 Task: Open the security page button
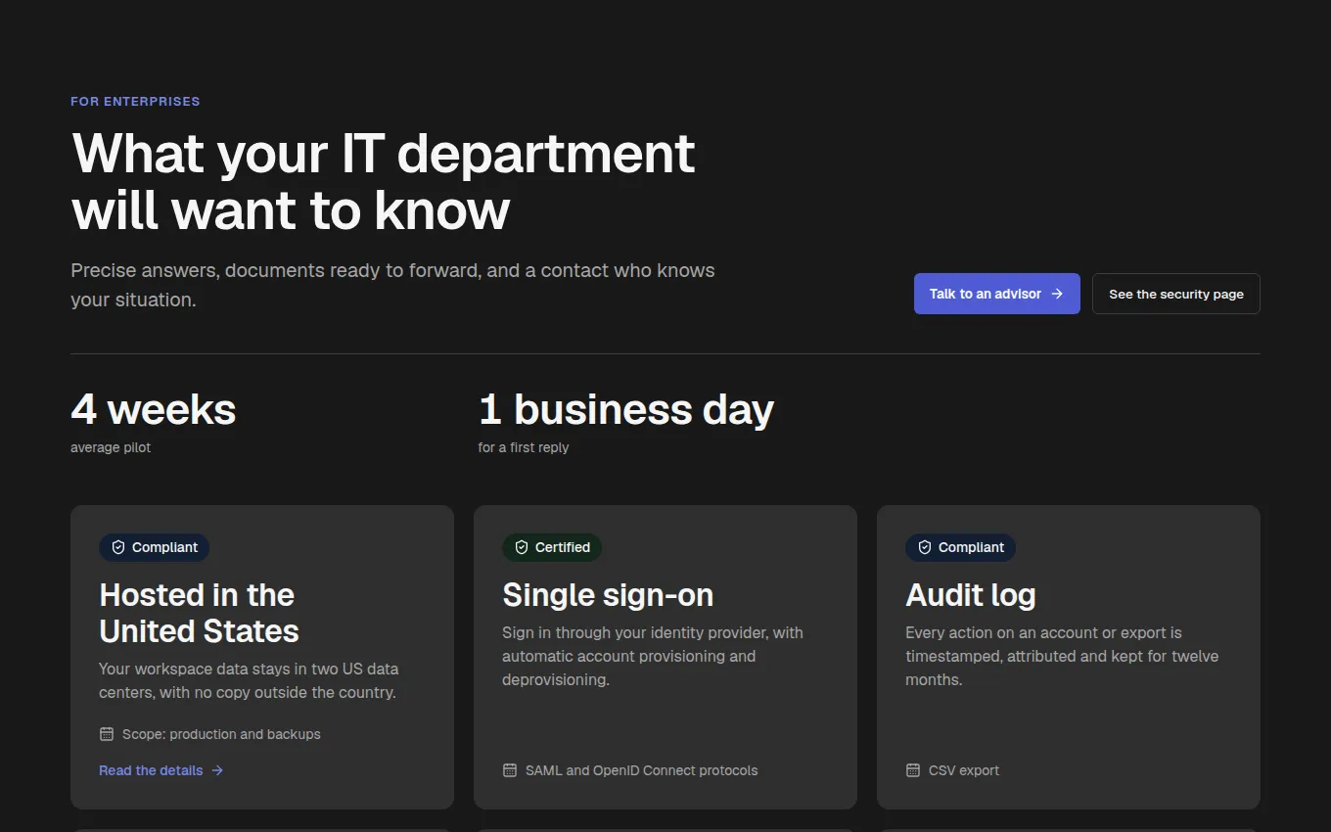(x=1176, y=294)
